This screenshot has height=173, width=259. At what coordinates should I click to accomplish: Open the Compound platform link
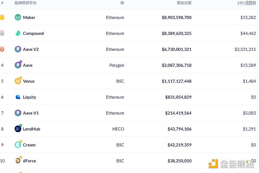33,34
